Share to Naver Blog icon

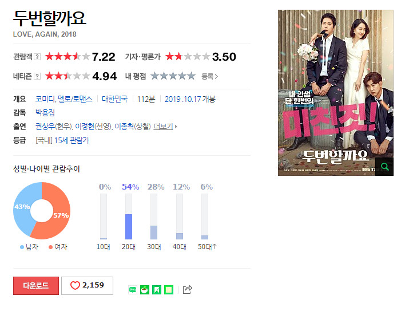133,290
